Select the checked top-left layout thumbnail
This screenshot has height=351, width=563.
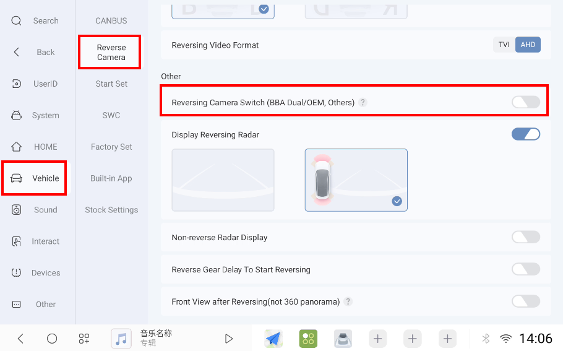coord(223,11)
